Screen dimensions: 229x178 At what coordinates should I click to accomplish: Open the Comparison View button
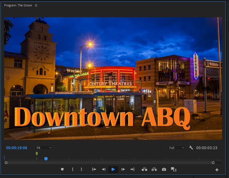point(173,169)
